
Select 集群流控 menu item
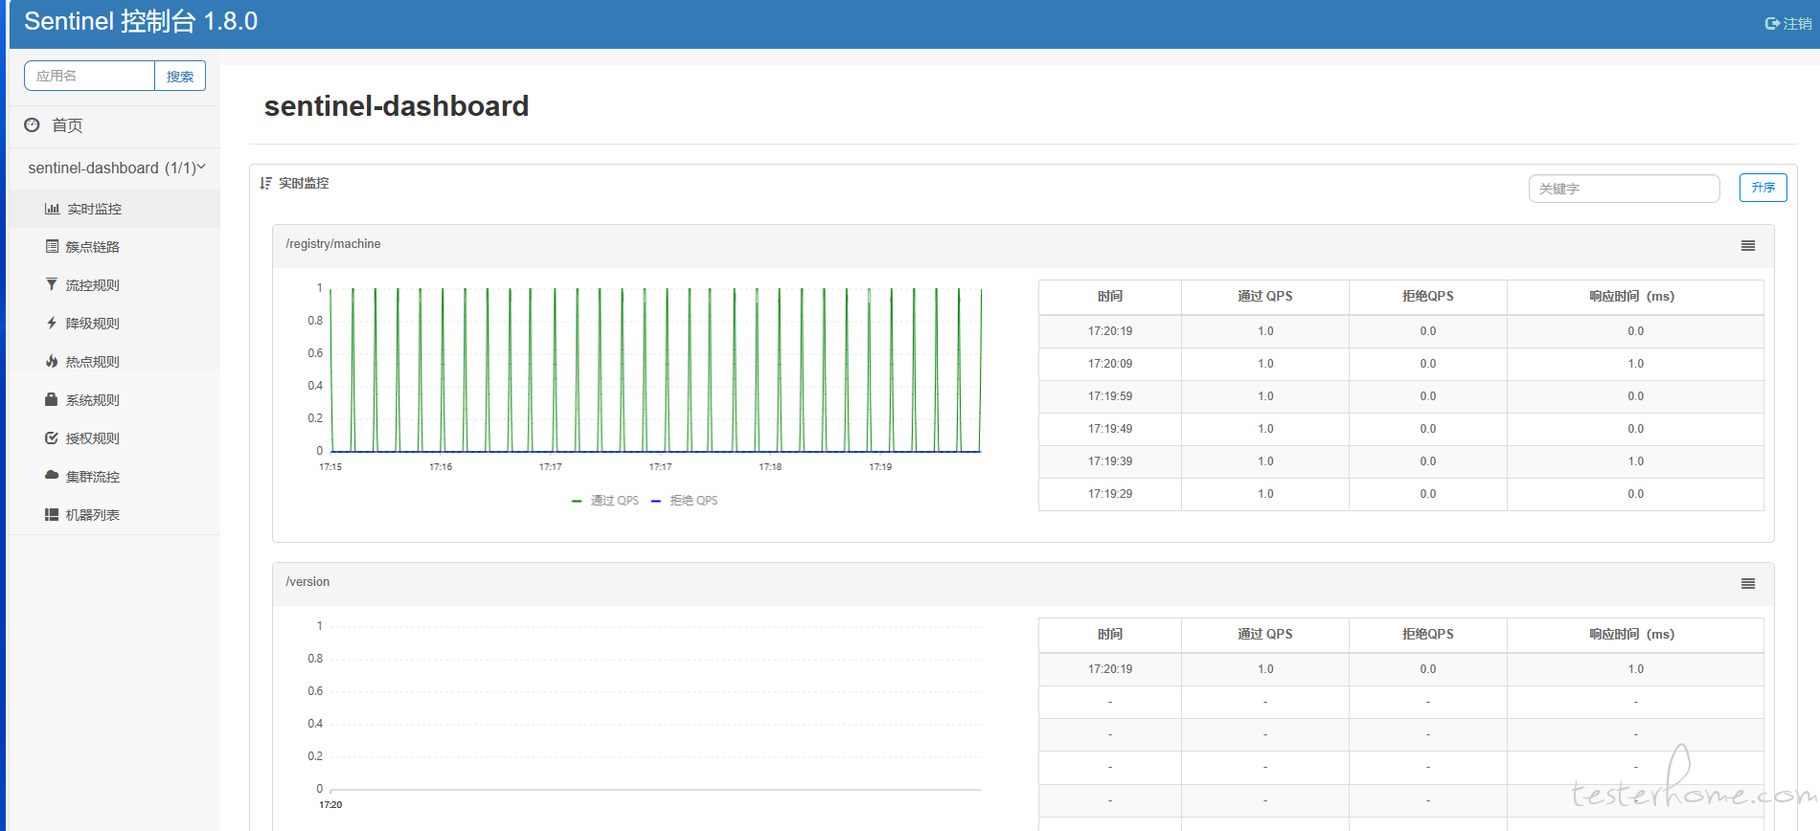(x=93, y=477)
